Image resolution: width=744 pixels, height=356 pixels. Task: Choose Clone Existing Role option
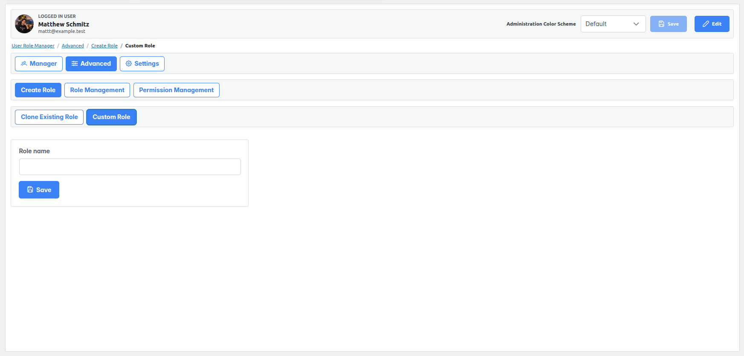point(49,117)
